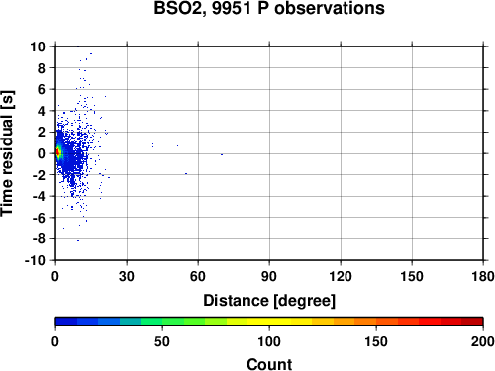Click the colorbar tick label "200"
The height and width of the screenshot is (371, 495).
(x=483, y=341)
